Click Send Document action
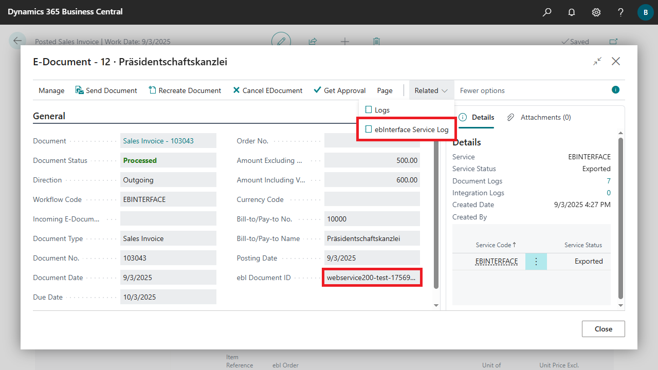Screen dimensions: 658x370 click(106, 90)
